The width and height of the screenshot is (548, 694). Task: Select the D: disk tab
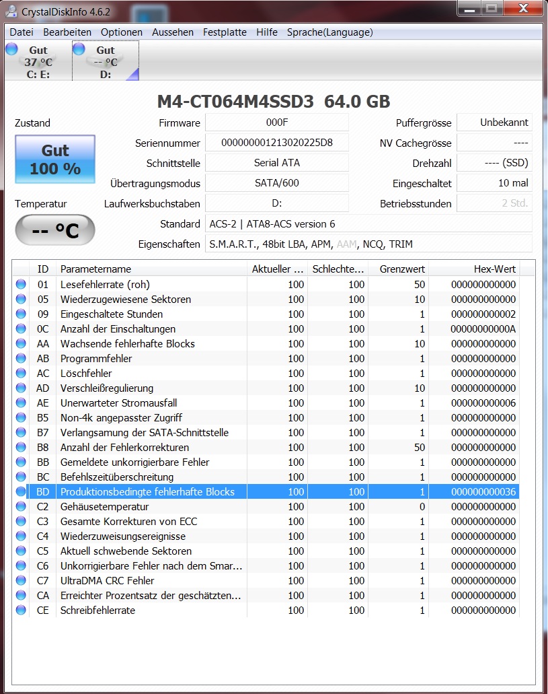pyautogui.click(x=106, y=61)
